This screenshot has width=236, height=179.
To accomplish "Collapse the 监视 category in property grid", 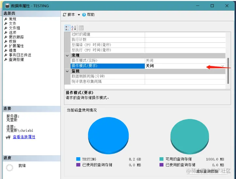I will pos(67,71).
